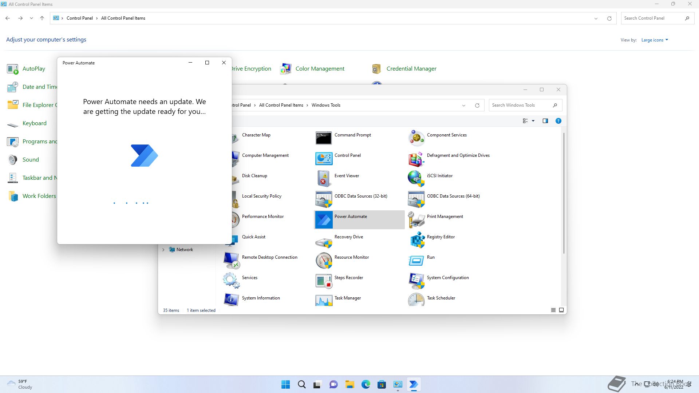Open the Steps Recorder icon
This screenshot has width=699, height=393.
pos(324,281)
